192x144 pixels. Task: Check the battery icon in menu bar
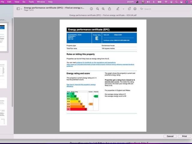tap(160, 2)
